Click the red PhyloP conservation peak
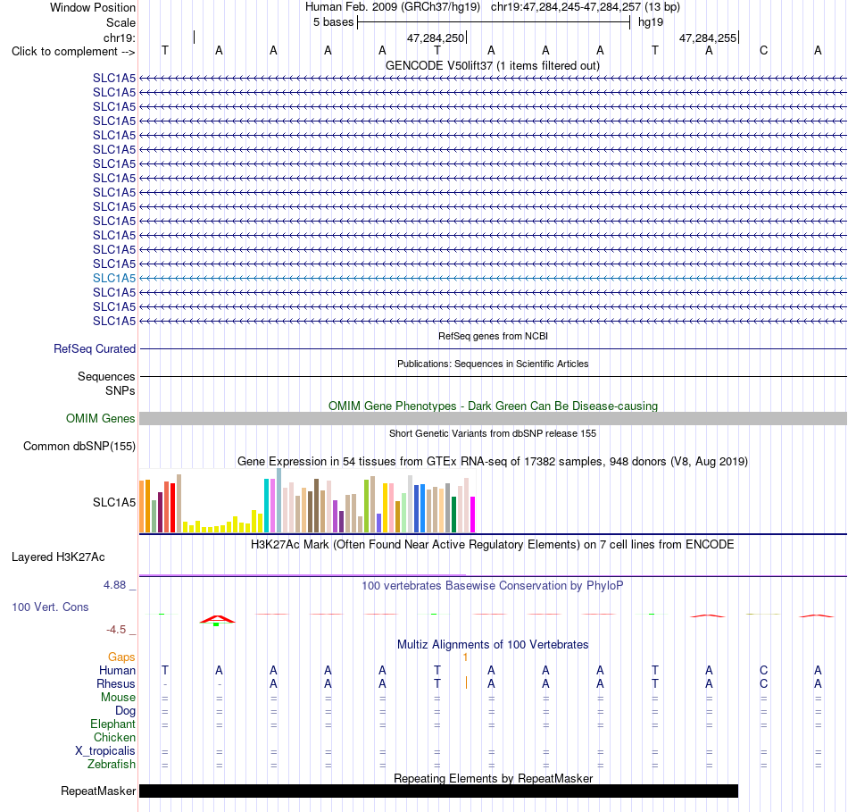The image size is (848, 812). click(218, 619)
